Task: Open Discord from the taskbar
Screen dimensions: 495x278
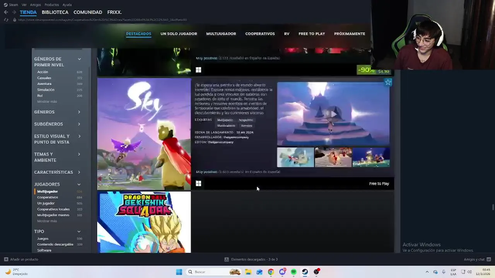Action: point(282,272)
